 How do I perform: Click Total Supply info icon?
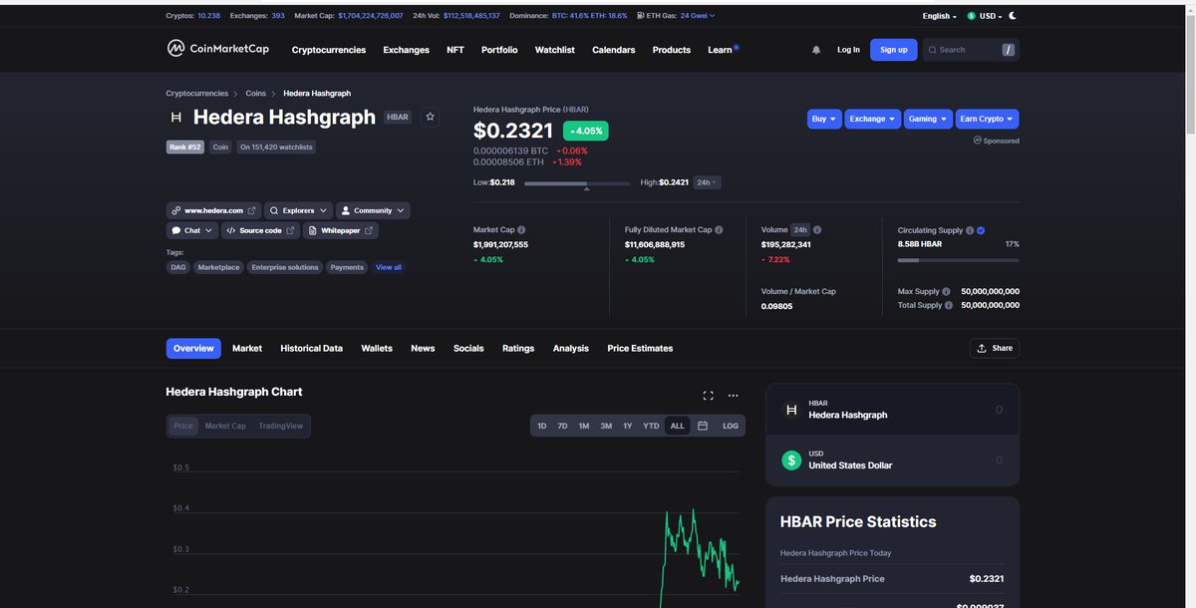coord(949,306)
